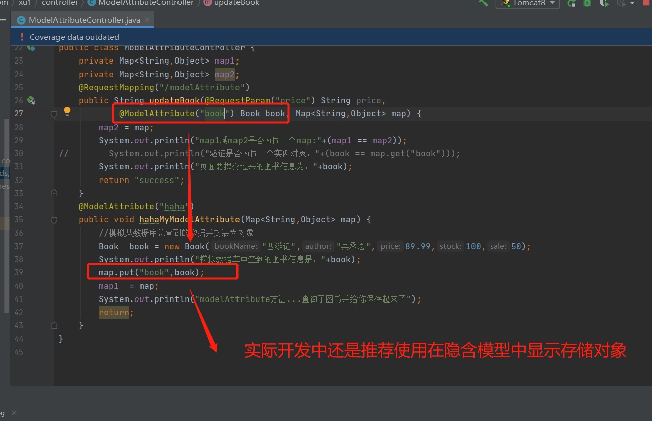Click the red coverage warning icon
The image size is (652, 421).
pyautogui.click(x=22, y=37)
